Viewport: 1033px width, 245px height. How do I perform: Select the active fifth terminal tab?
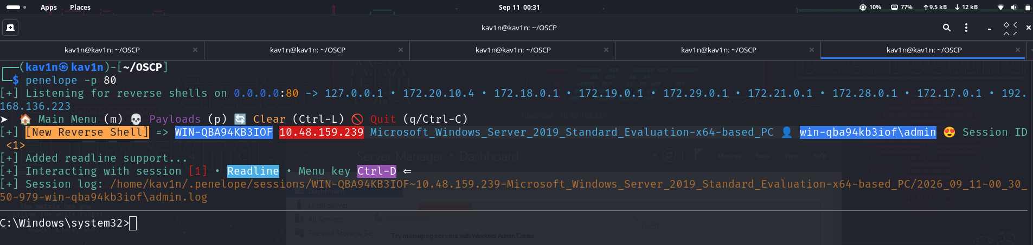[924, 50]
